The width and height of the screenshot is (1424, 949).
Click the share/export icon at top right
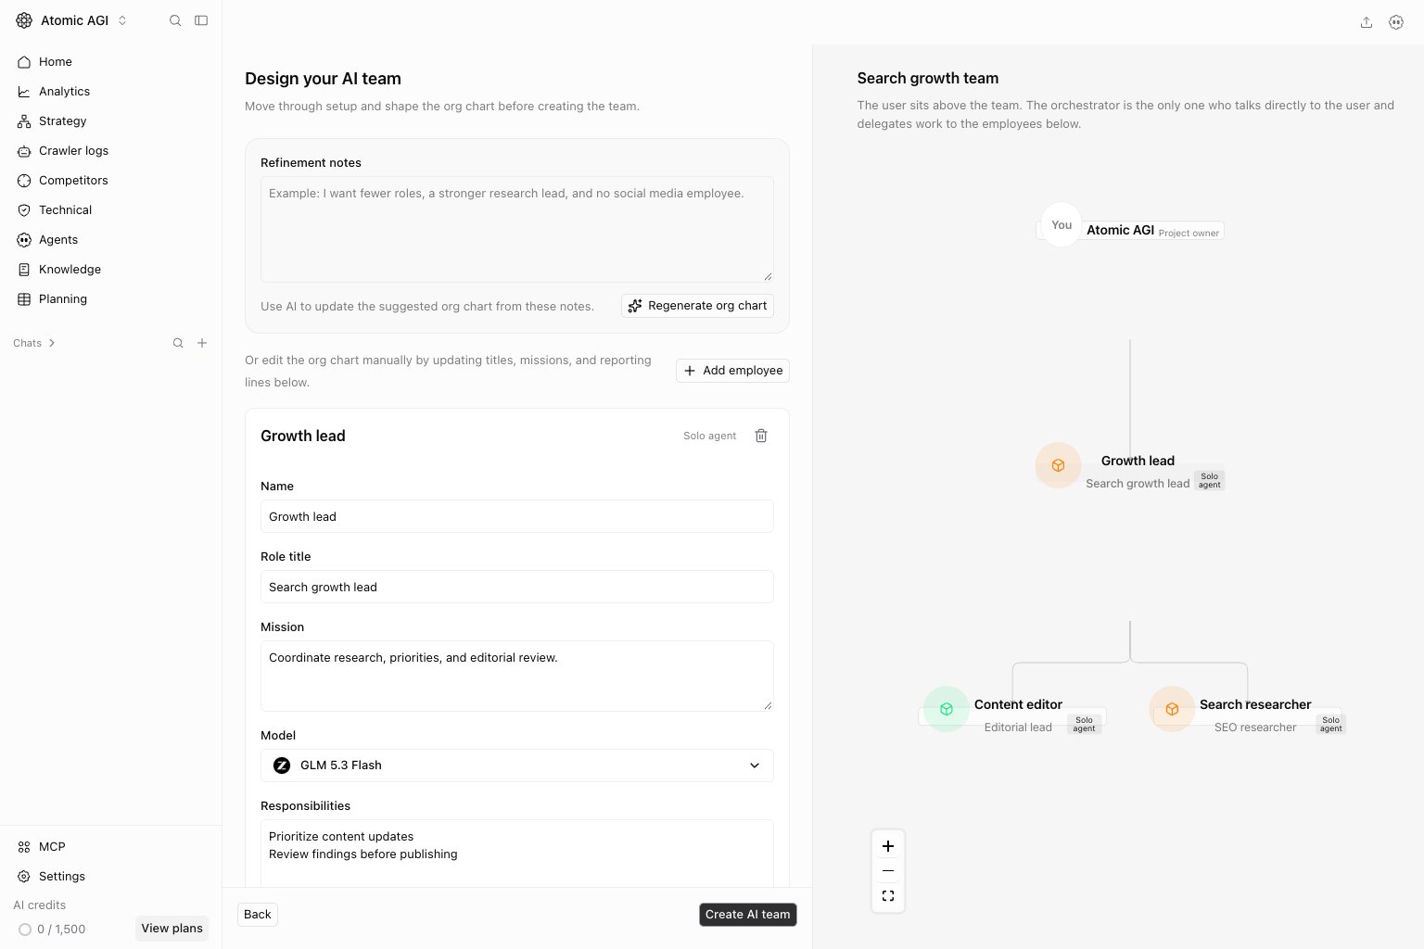click(1367, 22)
